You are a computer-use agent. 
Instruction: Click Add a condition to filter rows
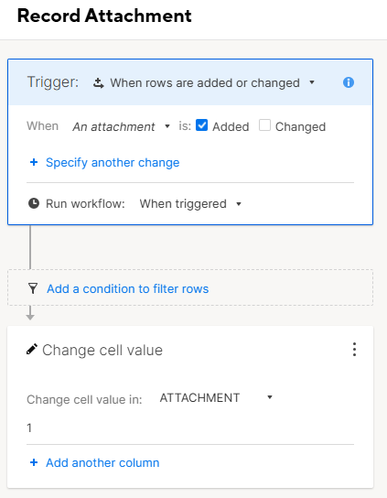click(x=127, y=288)
